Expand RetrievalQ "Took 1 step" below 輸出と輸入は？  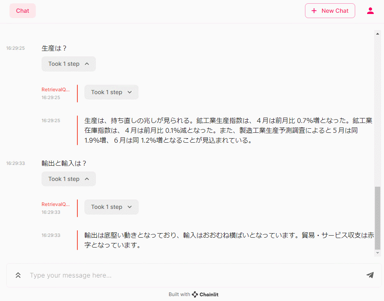112,207
